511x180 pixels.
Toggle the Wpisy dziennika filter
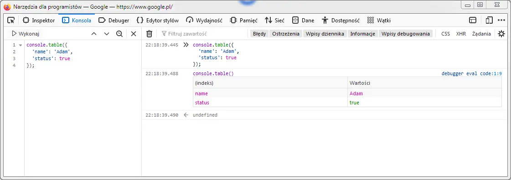point(325,34)
